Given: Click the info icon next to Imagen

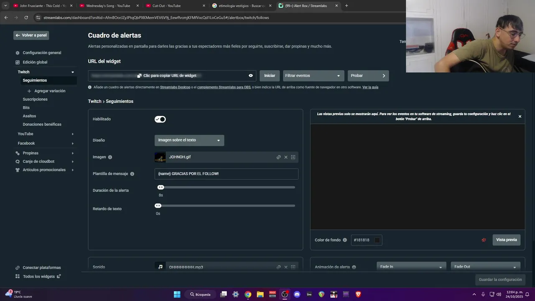Looking at the screenshot, I should (x=110, y=157).
